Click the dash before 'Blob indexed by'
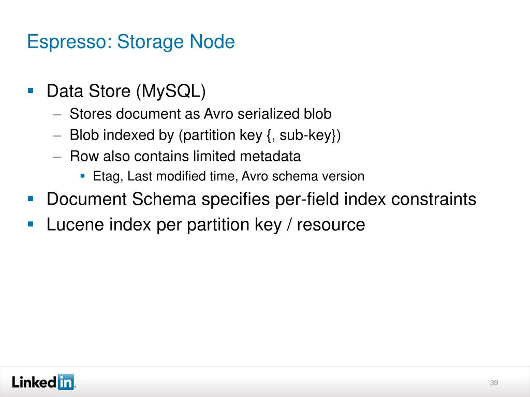Viewport: 530px width, 397px height. (x=57, y=136)
